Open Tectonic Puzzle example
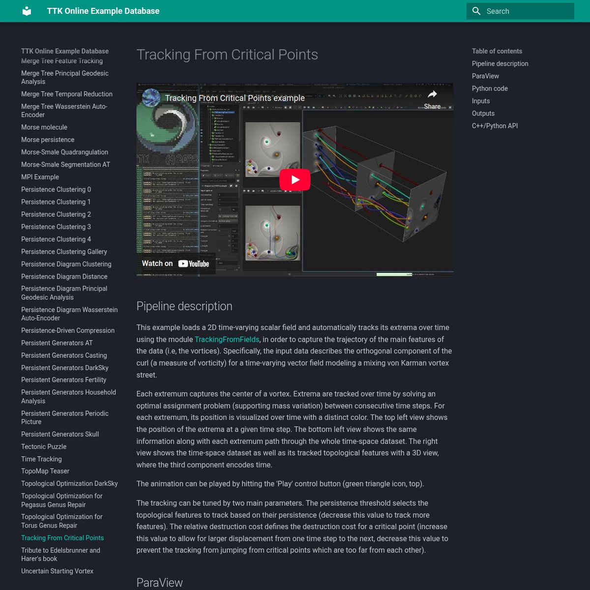The image size is (590, 590). click(x=44, y=446)
